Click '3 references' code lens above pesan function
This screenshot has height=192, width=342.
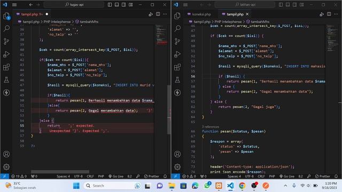211,127
